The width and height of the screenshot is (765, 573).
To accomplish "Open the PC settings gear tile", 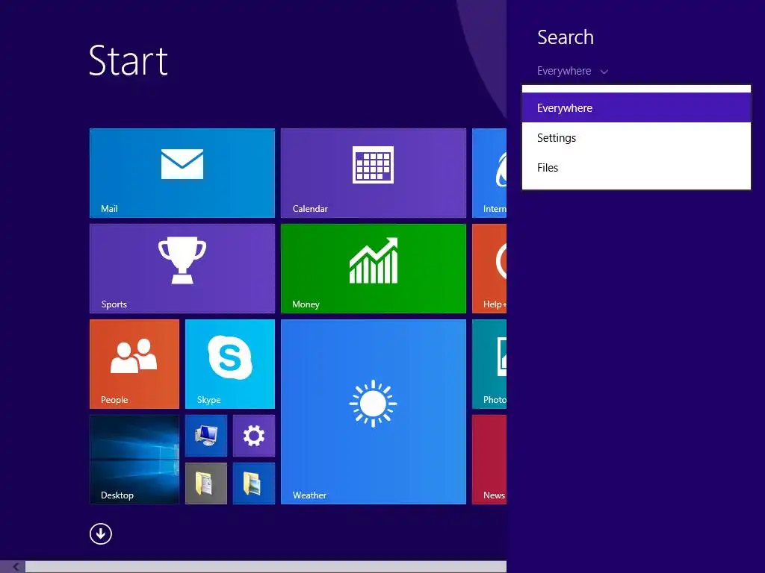I will (254, 436).
